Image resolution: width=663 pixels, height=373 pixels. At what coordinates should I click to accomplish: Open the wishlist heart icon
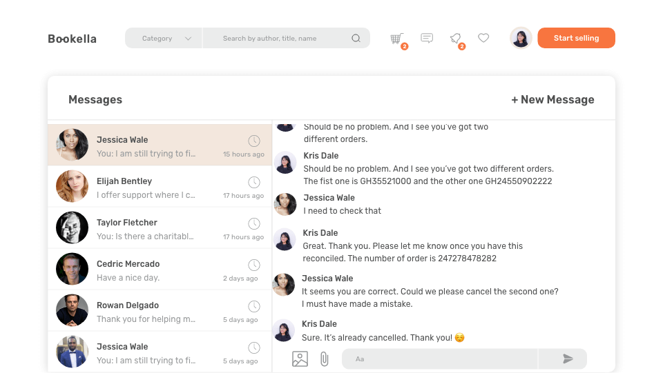(x=483, y=38)
